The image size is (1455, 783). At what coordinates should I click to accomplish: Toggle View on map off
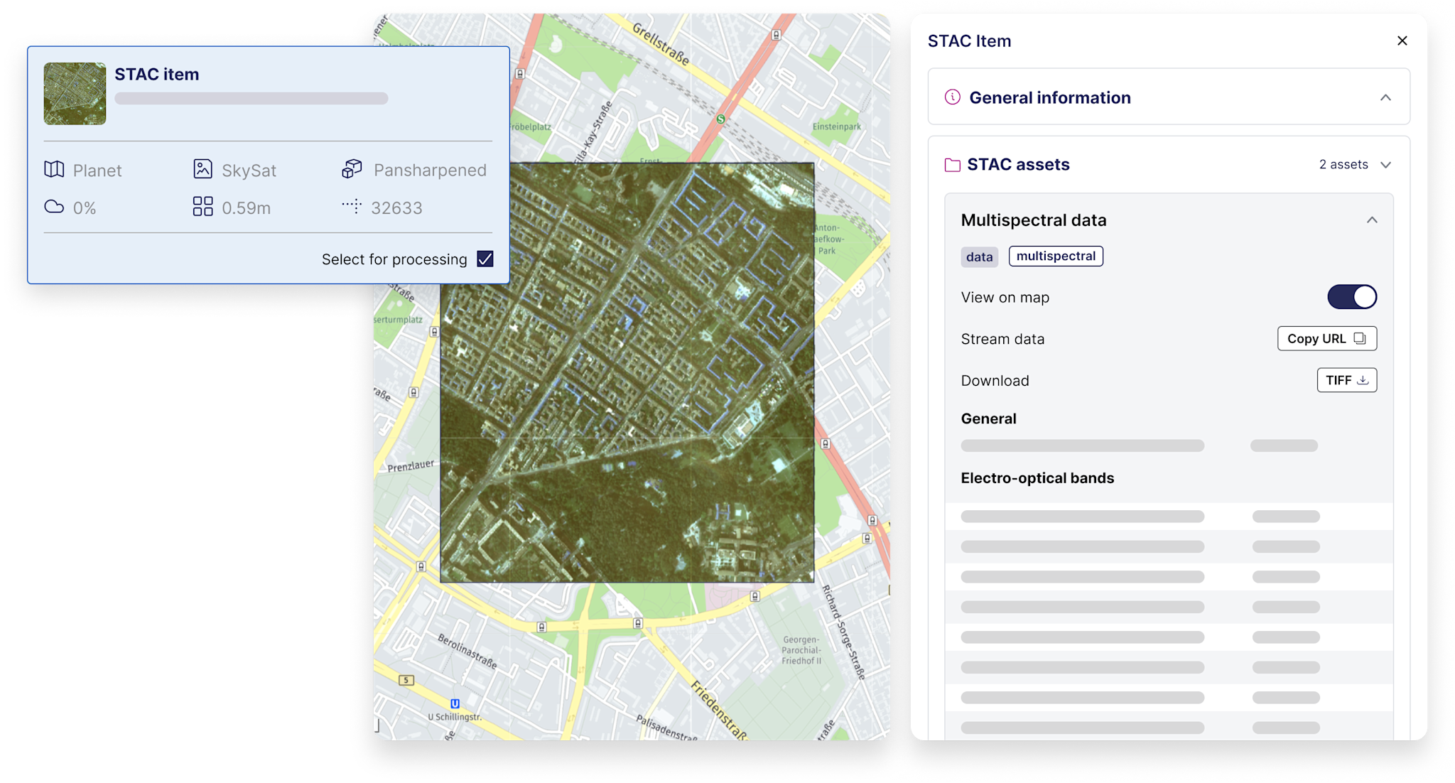(x=1352, y=297)
